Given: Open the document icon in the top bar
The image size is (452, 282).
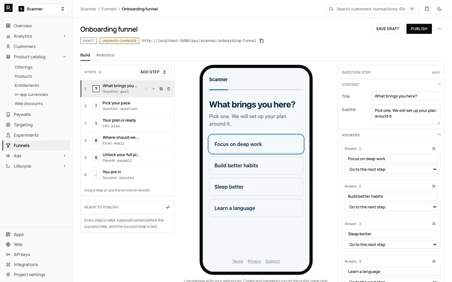Looking at the screenshot, I should pos(427,9).
